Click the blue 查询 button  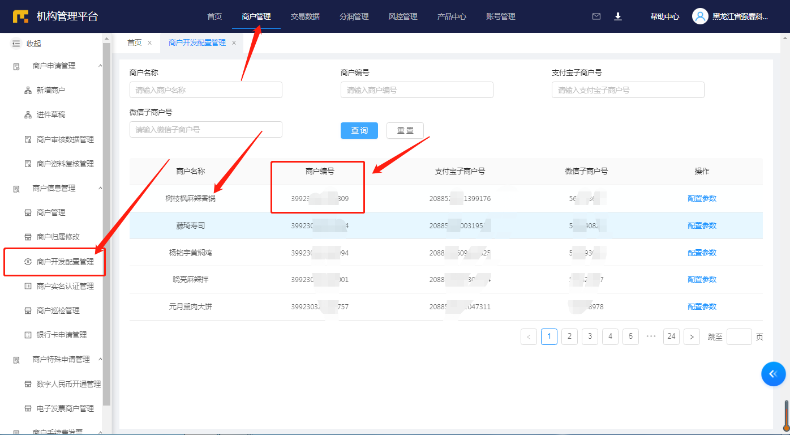tap(359, 130)
